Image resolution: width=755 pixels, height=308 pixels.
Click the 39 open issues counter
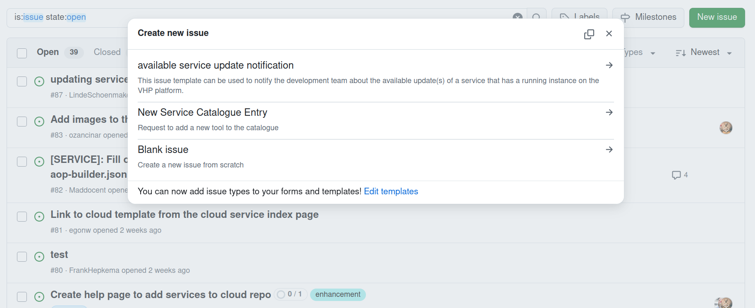coord(74,52)
